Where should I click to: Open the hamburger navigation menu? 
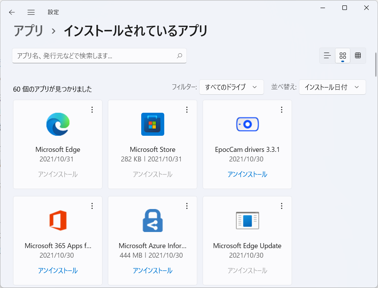pos(31,12)
